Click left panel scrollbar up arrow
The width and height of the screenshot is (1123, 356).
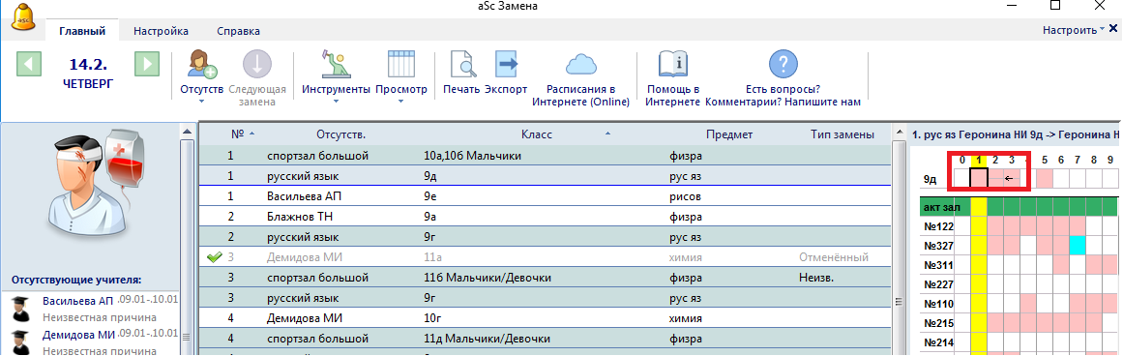187,133
